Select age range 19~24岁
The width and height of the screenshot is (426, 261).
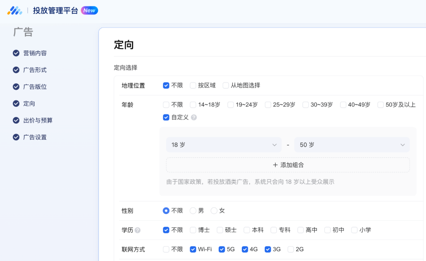[x=231, y=105]
